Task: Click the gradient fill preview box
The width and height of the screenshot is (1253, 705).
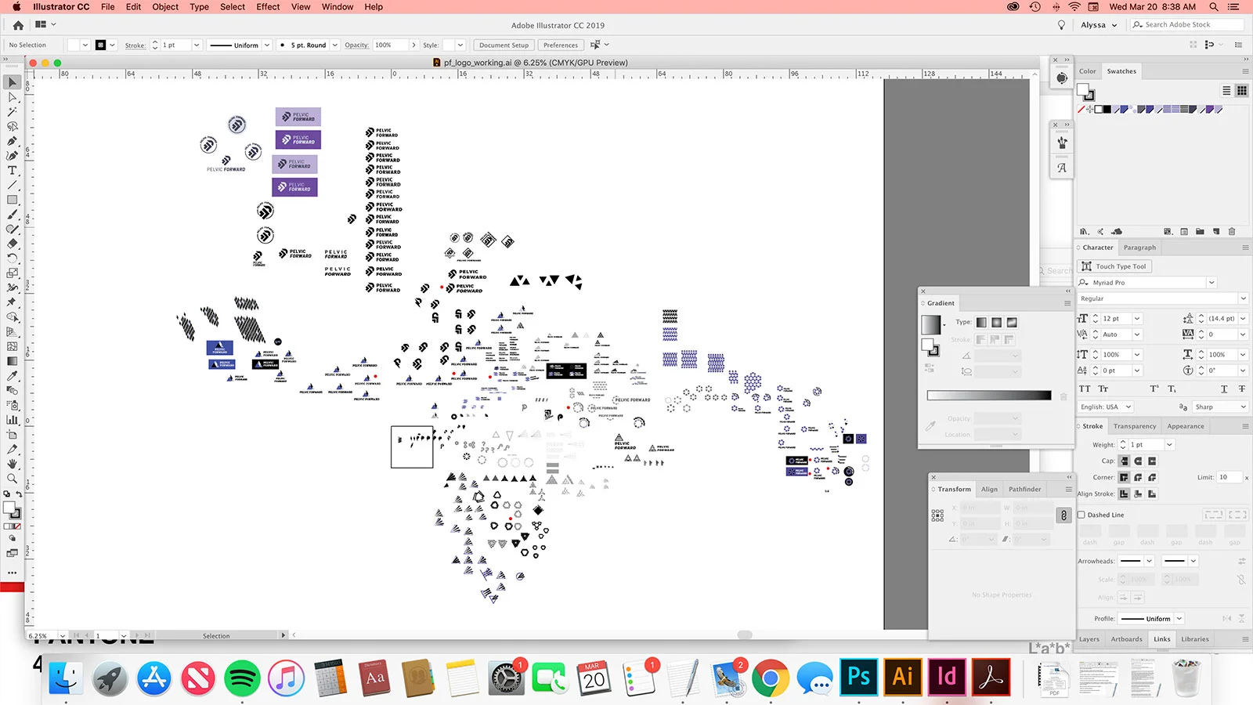Action: pyautogui.click(x=930, y=324)
